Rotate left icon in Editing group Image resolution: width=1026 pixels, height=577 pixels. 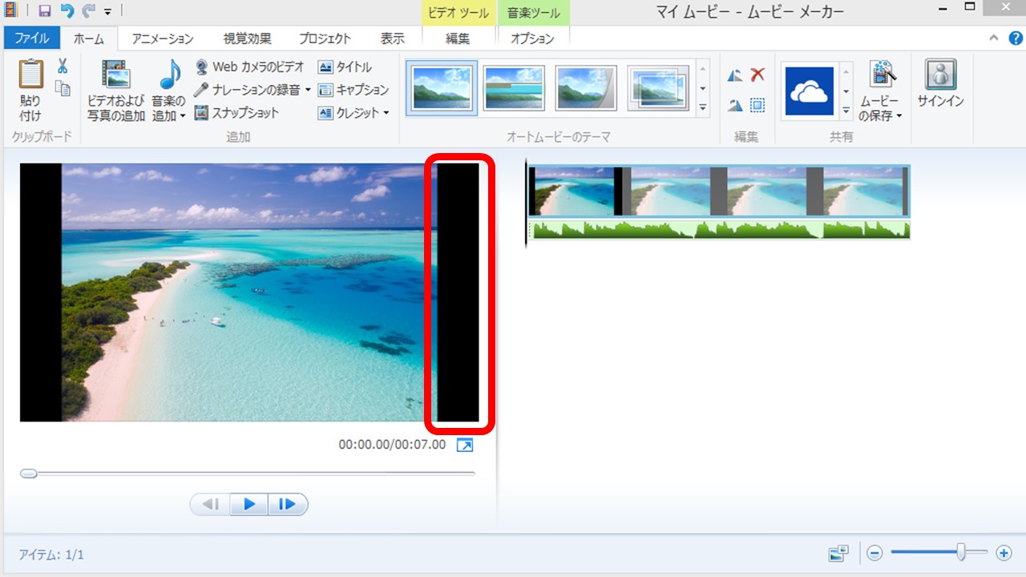click(x=735, y=76)
